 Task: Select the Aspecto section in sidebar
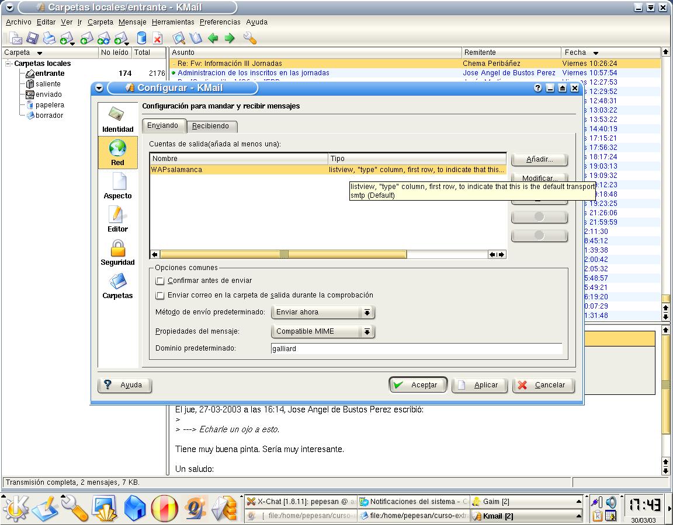coord(117,186)
